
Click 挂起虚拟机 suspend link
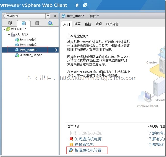pyautogui.click(x=84, y=145)
